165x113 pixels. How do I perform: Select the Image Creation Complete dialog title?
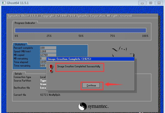[x=69, y=59]
